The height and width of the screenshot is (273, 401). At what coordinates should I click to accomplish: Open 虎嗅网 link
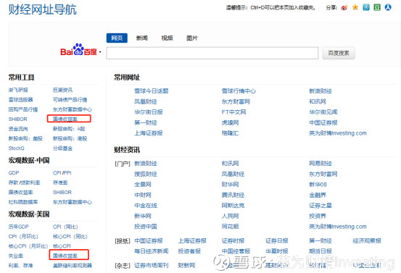coord(230,122)
